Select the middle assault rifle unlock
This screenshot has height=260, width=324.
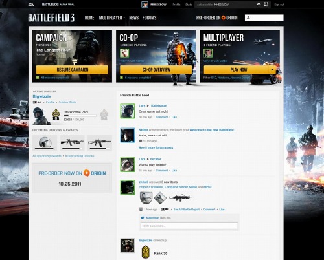(72, 142)
